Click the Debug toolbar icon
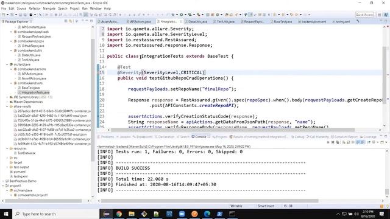390x219 pixels. click(172, 15)
